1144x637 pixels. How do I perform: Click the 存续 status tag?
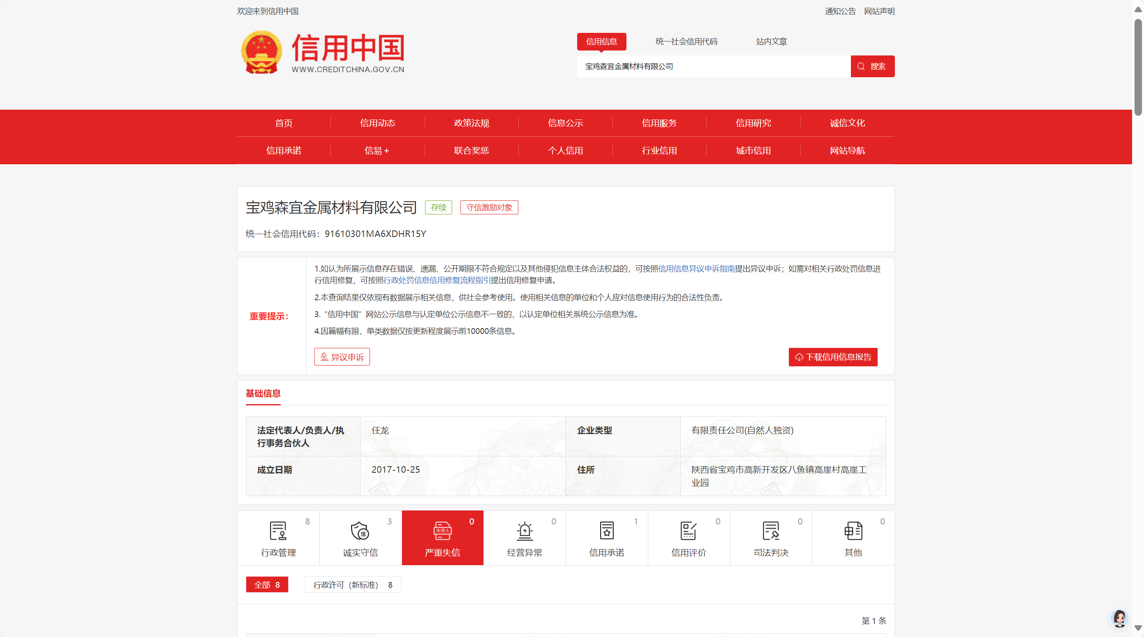(x=438, y=207)
